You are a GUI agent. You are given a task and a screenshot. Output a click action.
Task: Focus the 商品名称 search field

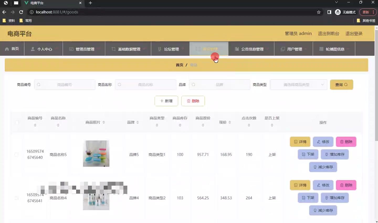click(x=146, y=85)
